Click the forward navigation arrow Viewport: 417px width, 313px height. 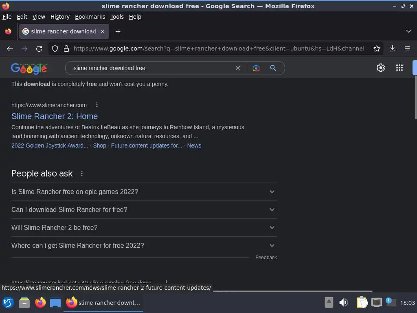click(24, 49)
